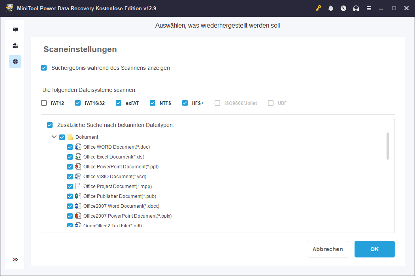
Task: Uncheck Office VISIO Document(*.vsd) checkbox
Action: coord(70,177)
